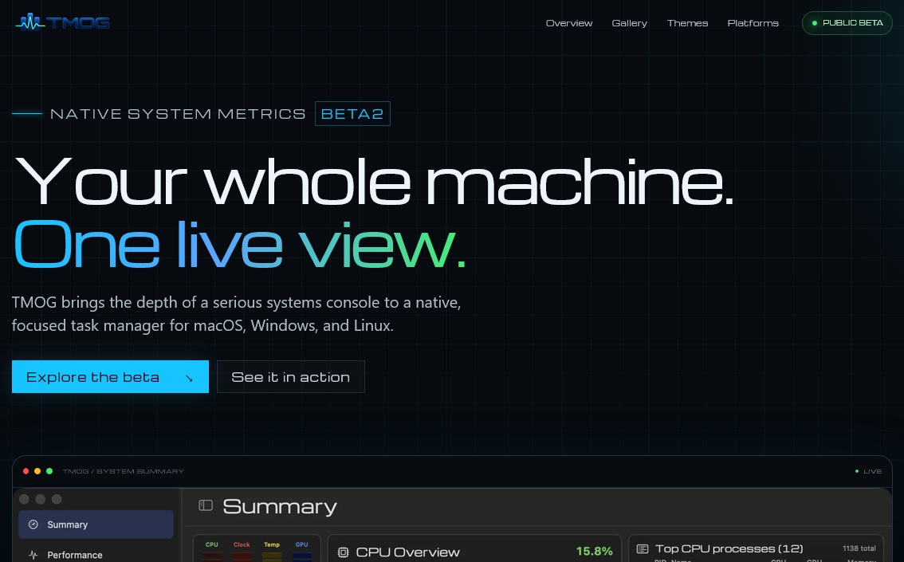
Task: Click the CPU chip icon in CPU Overview
Action: (343, 552)
